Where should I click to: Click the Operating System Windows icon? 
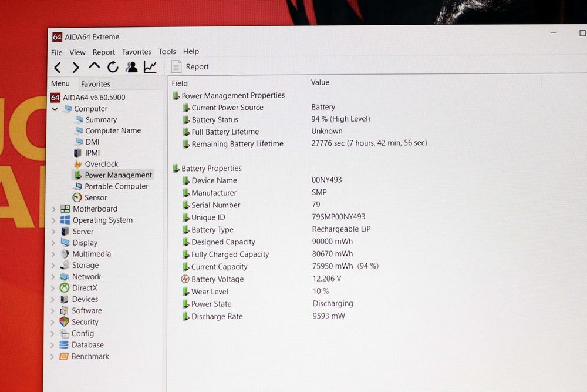(65, 220)
